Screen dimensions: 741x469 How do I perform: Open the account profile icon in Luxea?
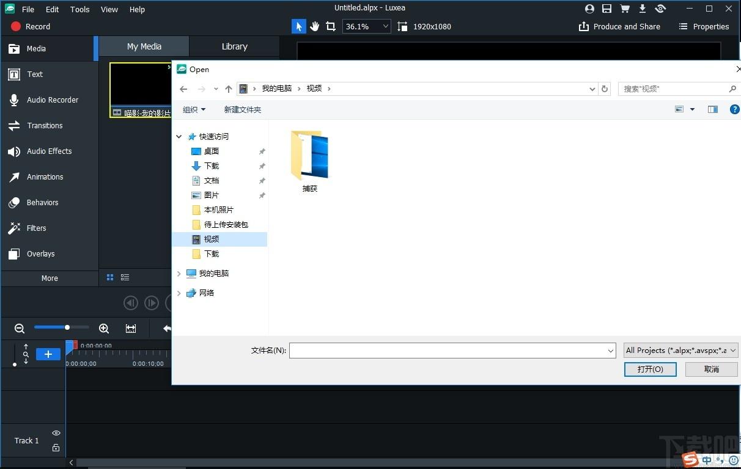(x=589, y=9)
